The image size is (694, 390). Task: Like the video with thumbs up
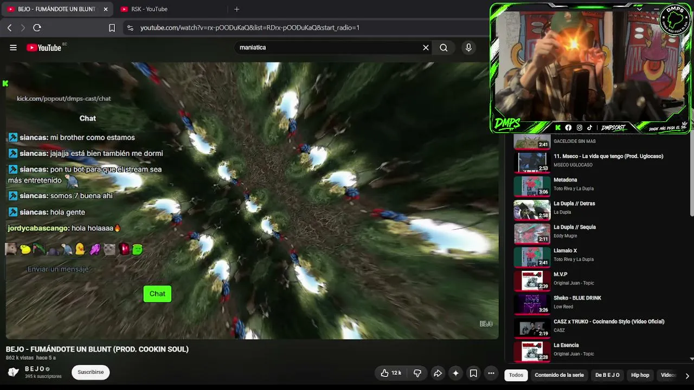click(390, 373)
